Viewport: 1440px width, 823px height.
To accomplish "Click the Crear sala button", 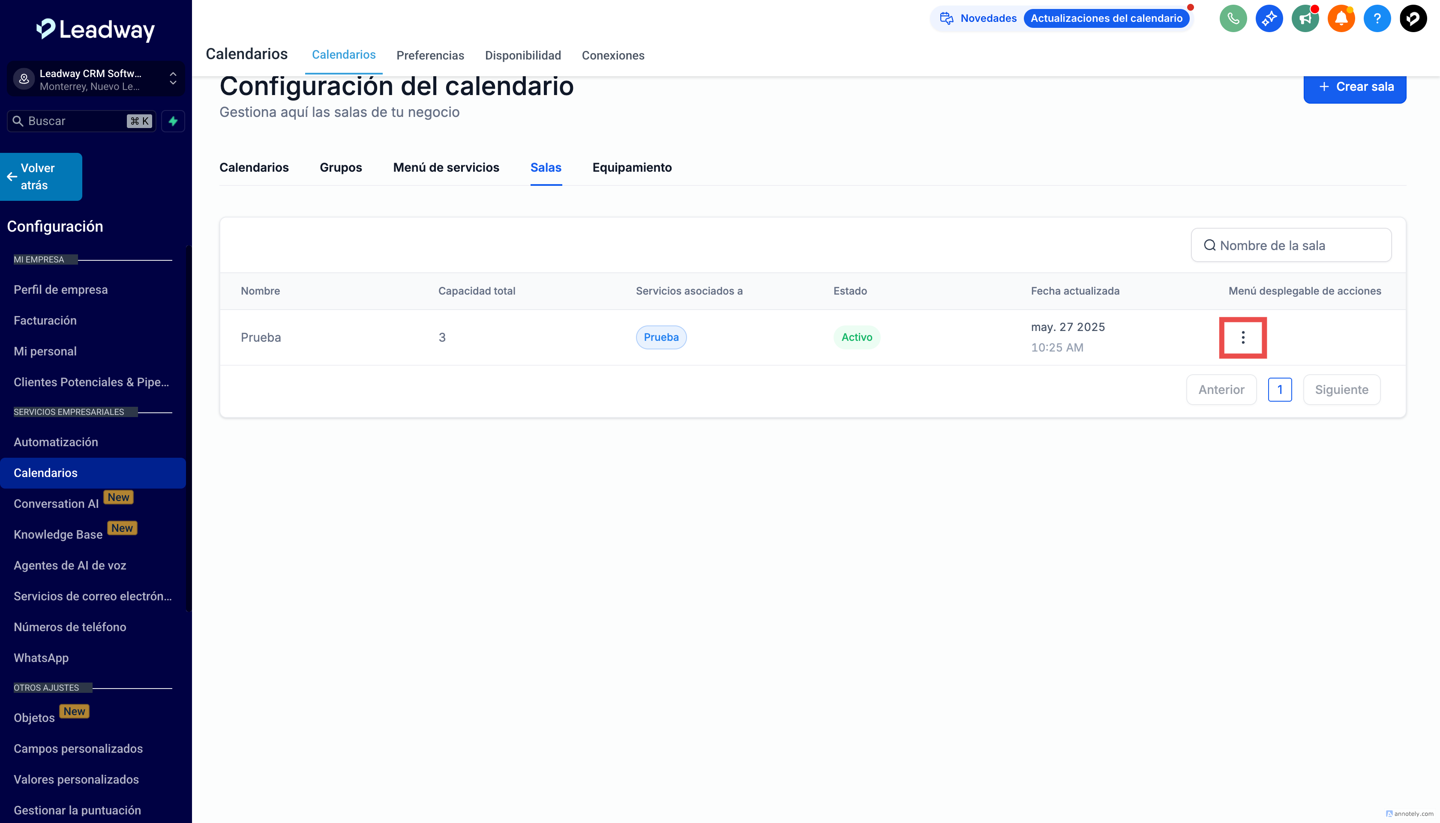I will (1355, 87).
